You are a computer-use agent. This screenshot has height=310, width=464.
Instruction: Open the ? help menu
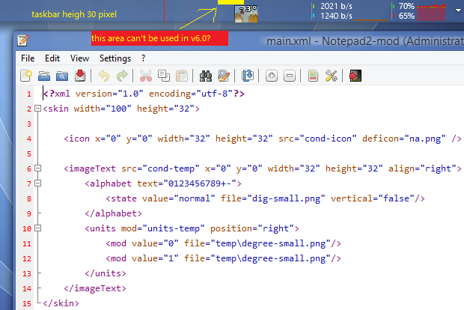coord(143,58)
